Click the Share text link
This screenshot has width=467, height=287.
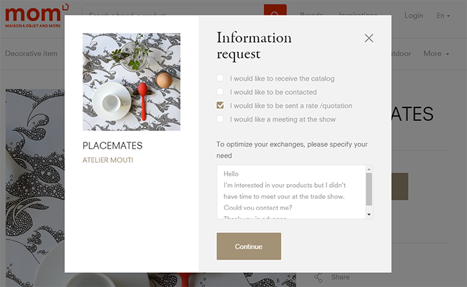pyautogui.click(x=340, y=277)
